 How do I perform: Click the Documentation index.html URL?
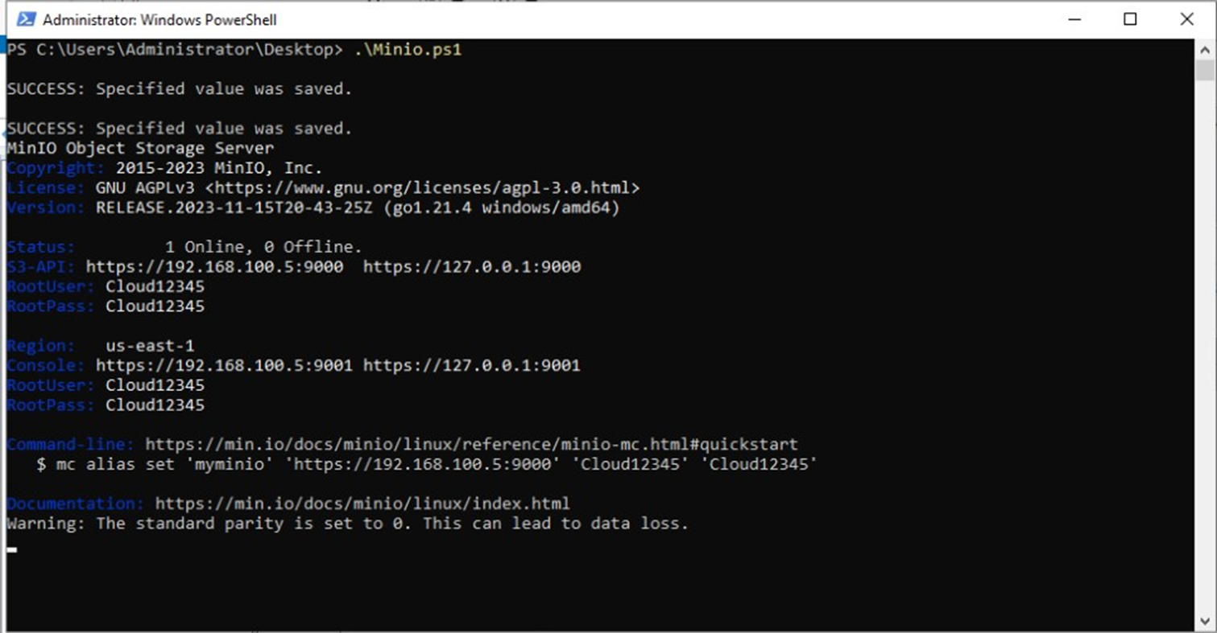362,504
